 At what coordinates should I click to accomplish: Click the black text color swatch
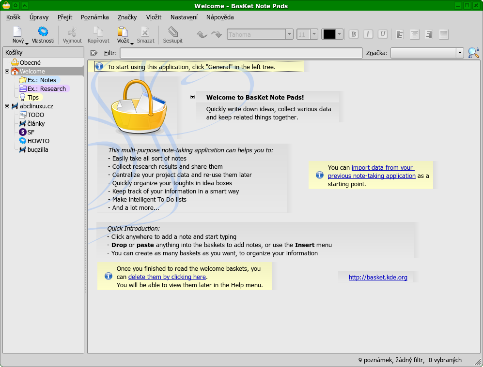[x=328, y=34]
